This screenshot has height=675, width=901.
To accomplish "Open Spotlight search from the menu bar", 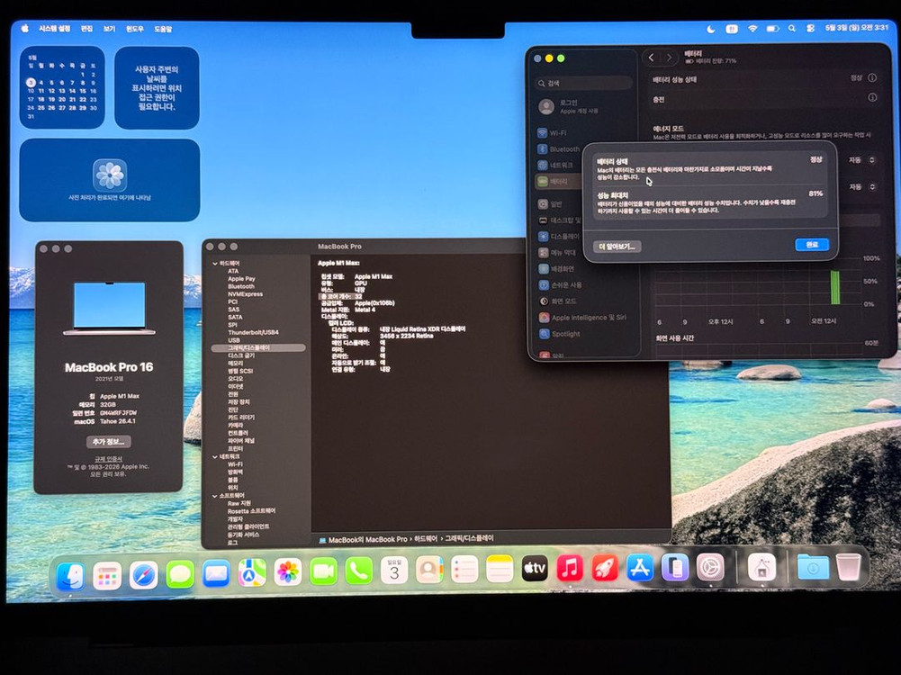I will pyautogui.click(x=792, y=28).
